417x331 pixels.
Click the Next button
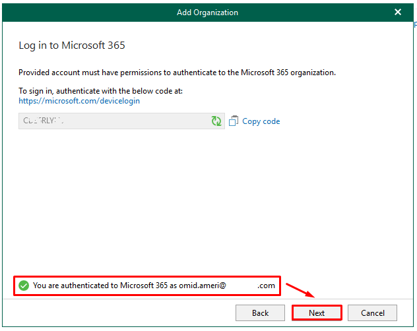pyautogui.click(x=317, y=313)
